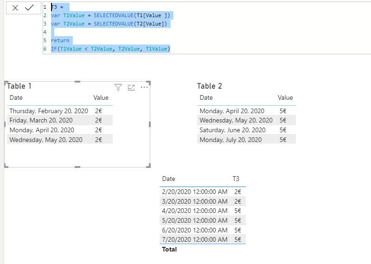Viewport: 371px width, 264px height.
Task: Click the Date column header in Table 2
Action: click(x=206, y=97)
